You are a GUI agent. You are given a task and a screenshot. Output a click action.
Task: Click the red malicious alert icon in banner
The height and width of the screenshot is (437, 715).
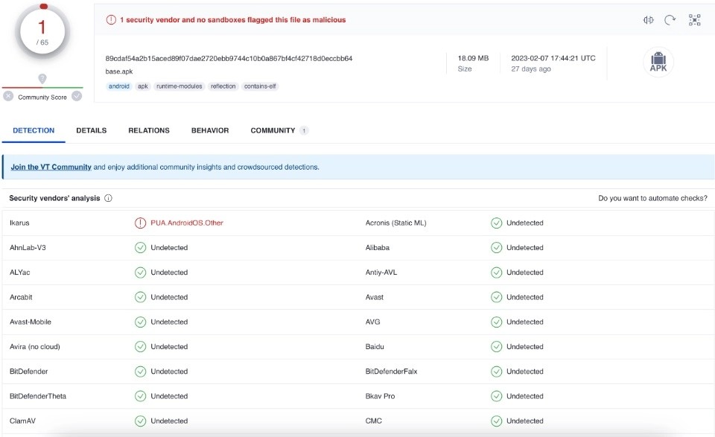(111, 20)
